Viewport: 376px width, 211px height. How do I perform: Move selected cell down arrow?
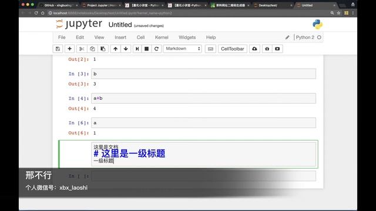point(126,49)
